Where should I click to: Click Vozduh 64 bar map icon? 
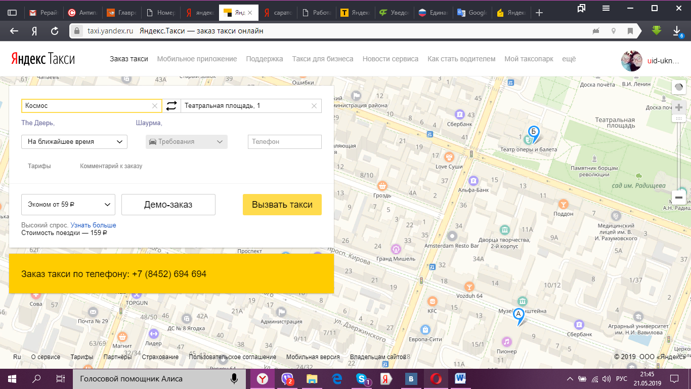point(469,287)
